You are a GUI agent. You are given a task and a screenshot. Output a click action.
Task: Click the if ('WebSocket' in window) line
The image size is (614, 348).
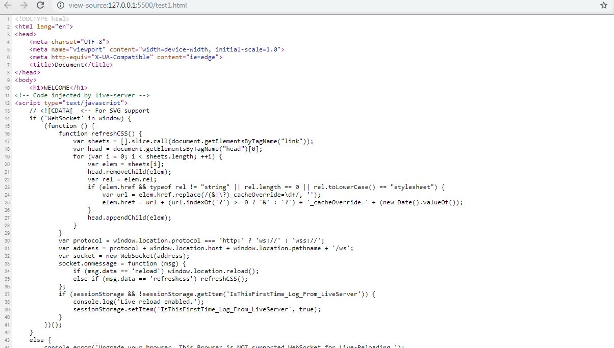click(x=80, y=118)
